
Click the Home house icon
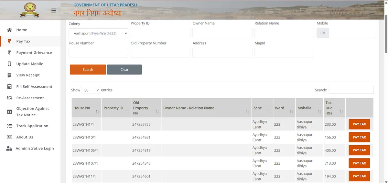pyautogui.click(x=10, y=30)
